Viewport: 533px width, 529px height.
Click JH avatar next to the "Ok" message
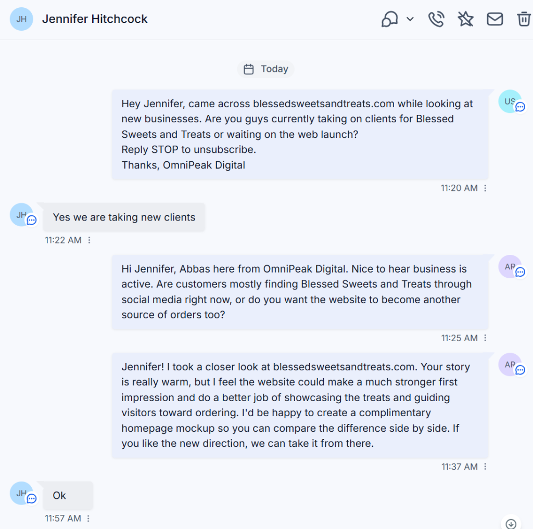[x=21, y=493]
